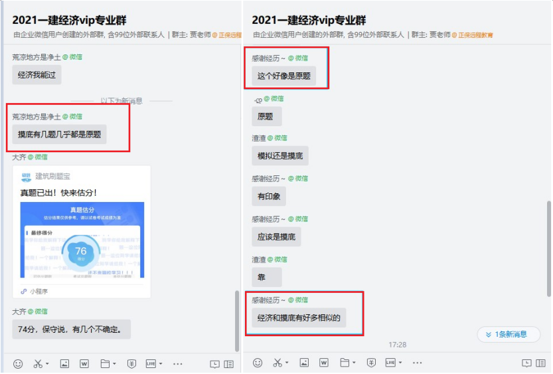This screenshot has height=374, width=553.
Task: Open emoji picker in left chat panel
Action: click(x=18, y=363)
